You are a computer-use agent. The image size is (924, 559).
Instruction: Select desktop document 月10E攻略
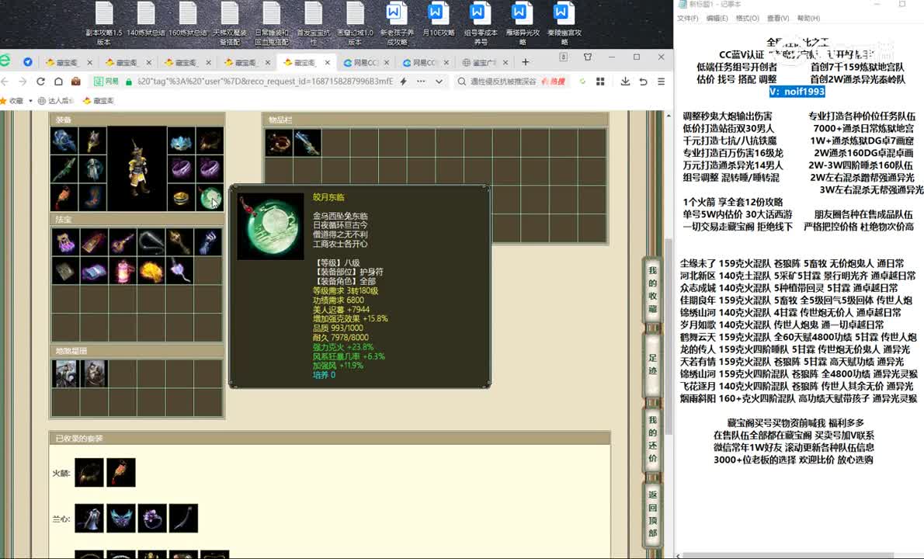click(x=439, y=21)
